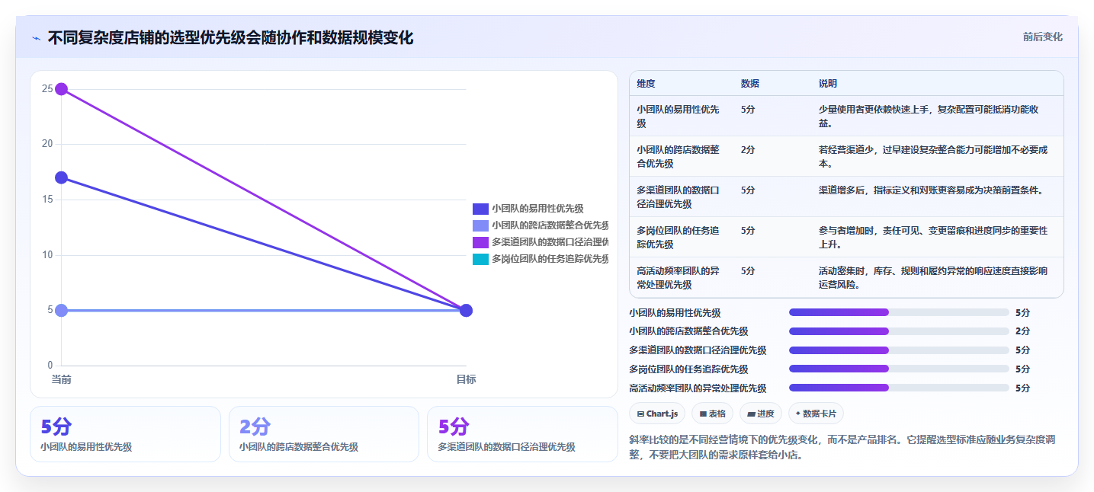
Task: Click the 说明 column header
Action: (x=828, y=84)
